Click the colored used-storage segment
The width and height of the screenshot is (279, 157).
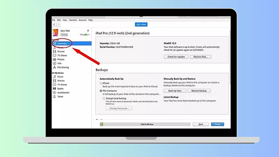coord(101,125)
